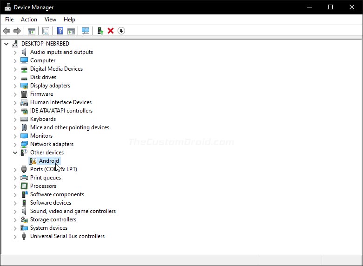Scan for hardware changes via the monitor icon
The width and height of the screenshot is (363, 266).
tap(86, 31)
